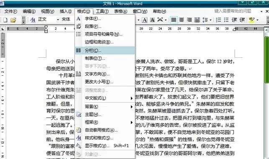The height and width of the screenshot is (159, 269).
Task: Click the tab selector at ruler corner
Action: 3,29
